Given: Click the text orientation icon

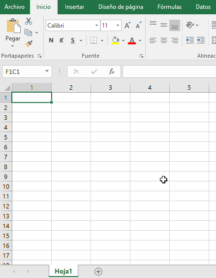Looking at the screenshot, I should [x=190, y=25].
